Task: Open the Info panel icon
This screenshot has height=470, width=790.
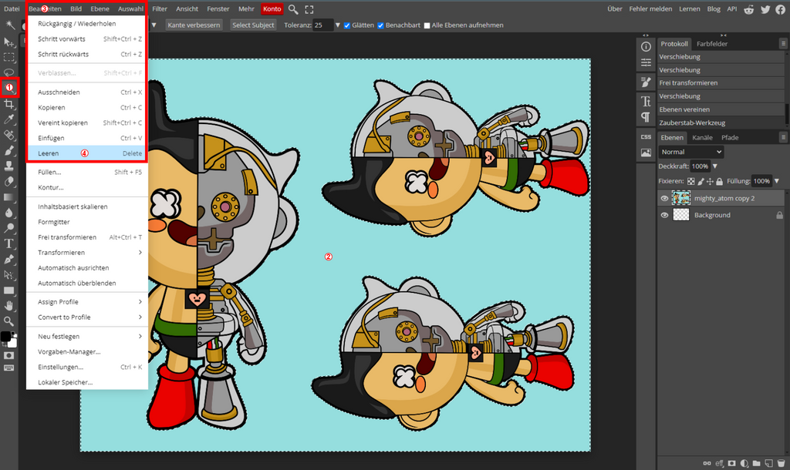Action: 646,47
